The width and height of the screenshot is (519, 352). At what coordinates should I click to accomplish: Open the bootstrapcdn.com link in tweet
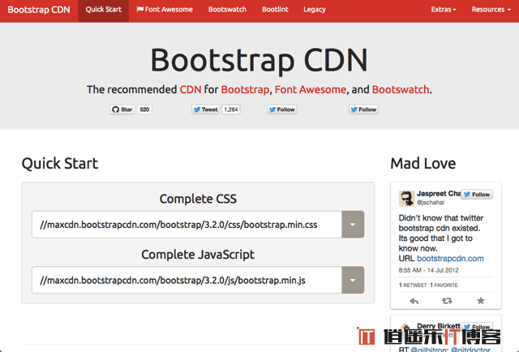pyautogui.click(x=450, y=259)
